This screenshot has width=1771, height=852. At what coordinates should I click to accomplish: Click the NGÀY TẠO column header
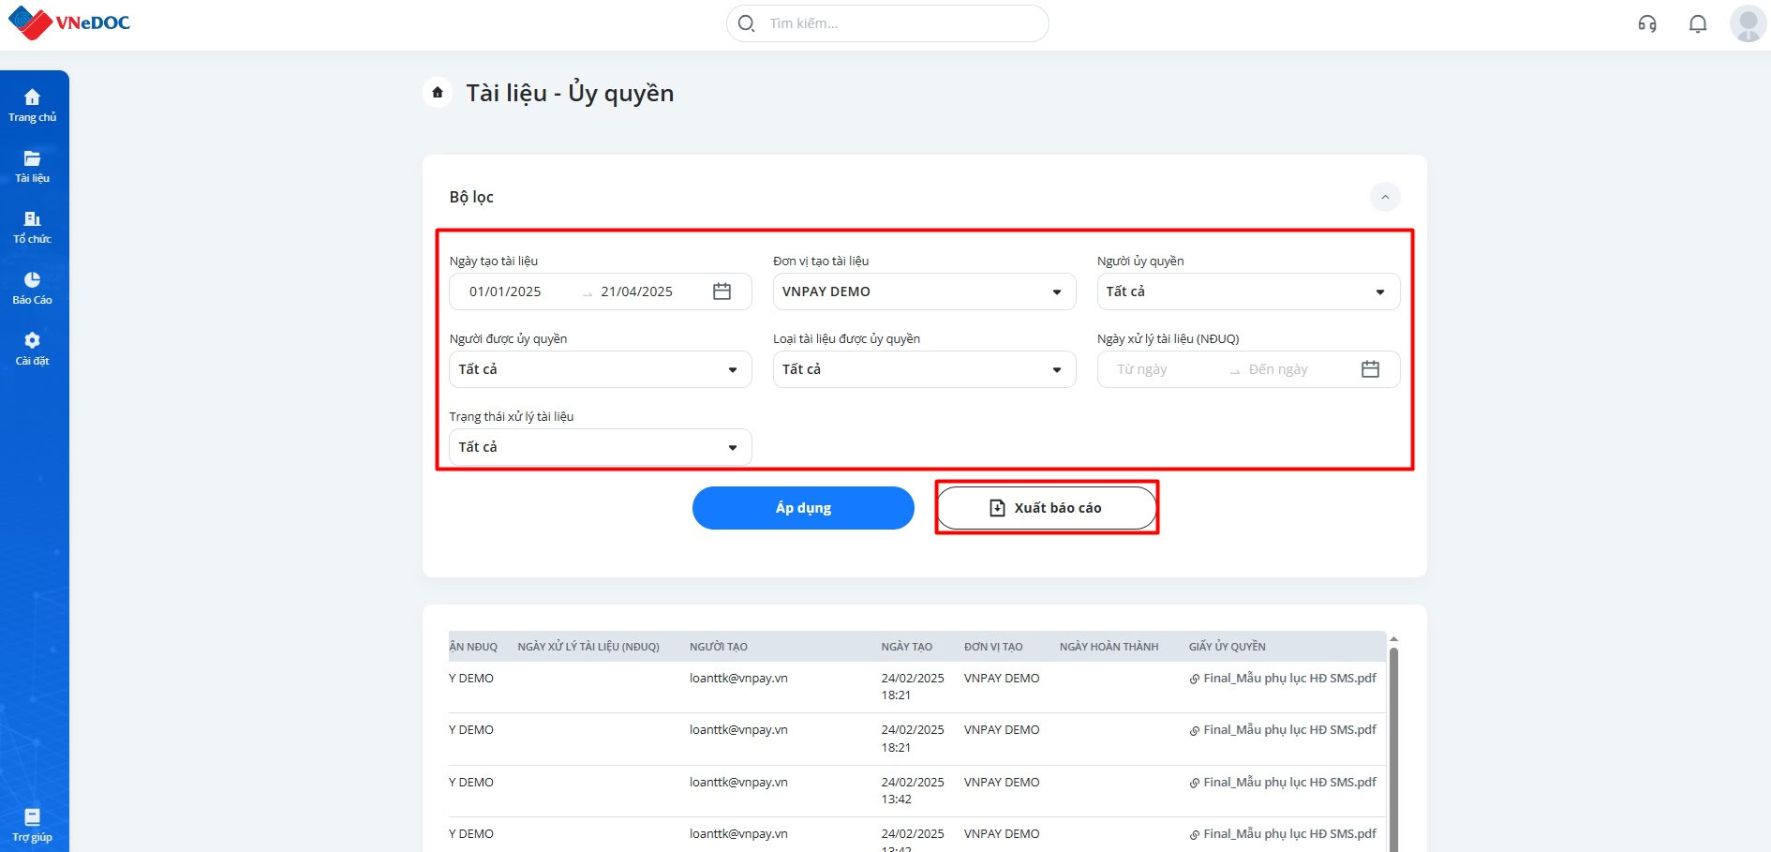[906, 647]
